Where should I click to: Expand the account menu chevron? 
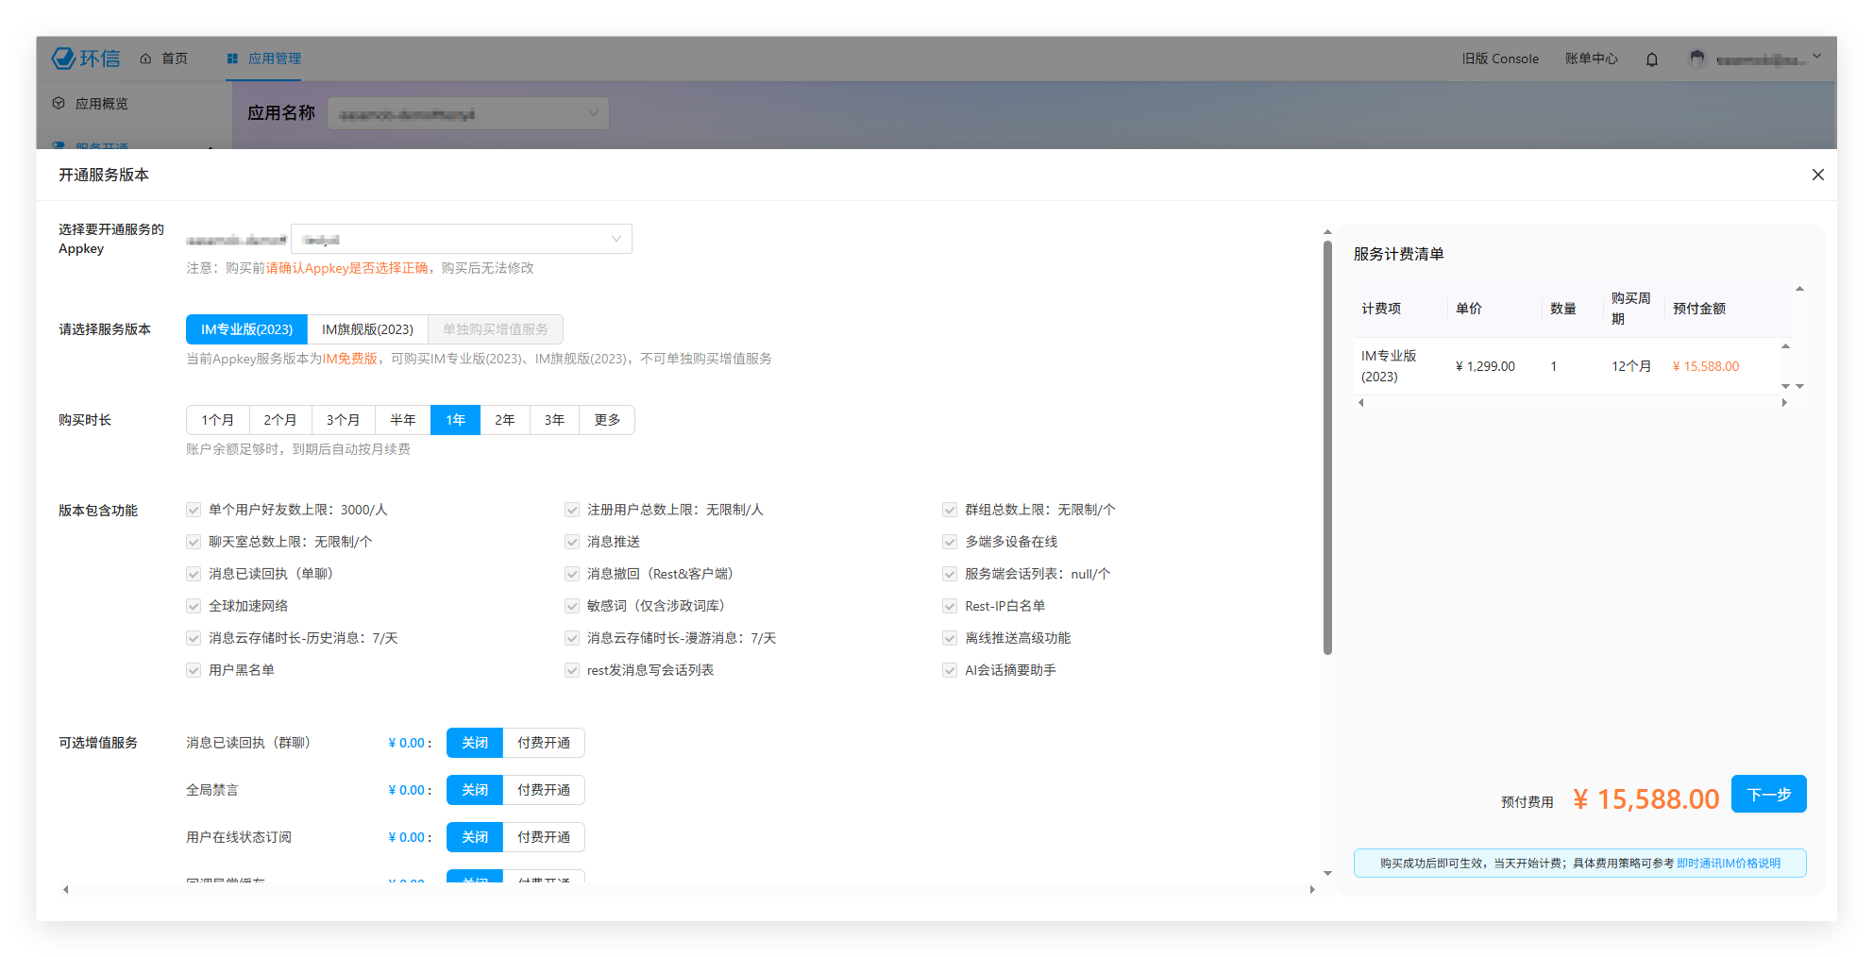[x=1816, y=58]
